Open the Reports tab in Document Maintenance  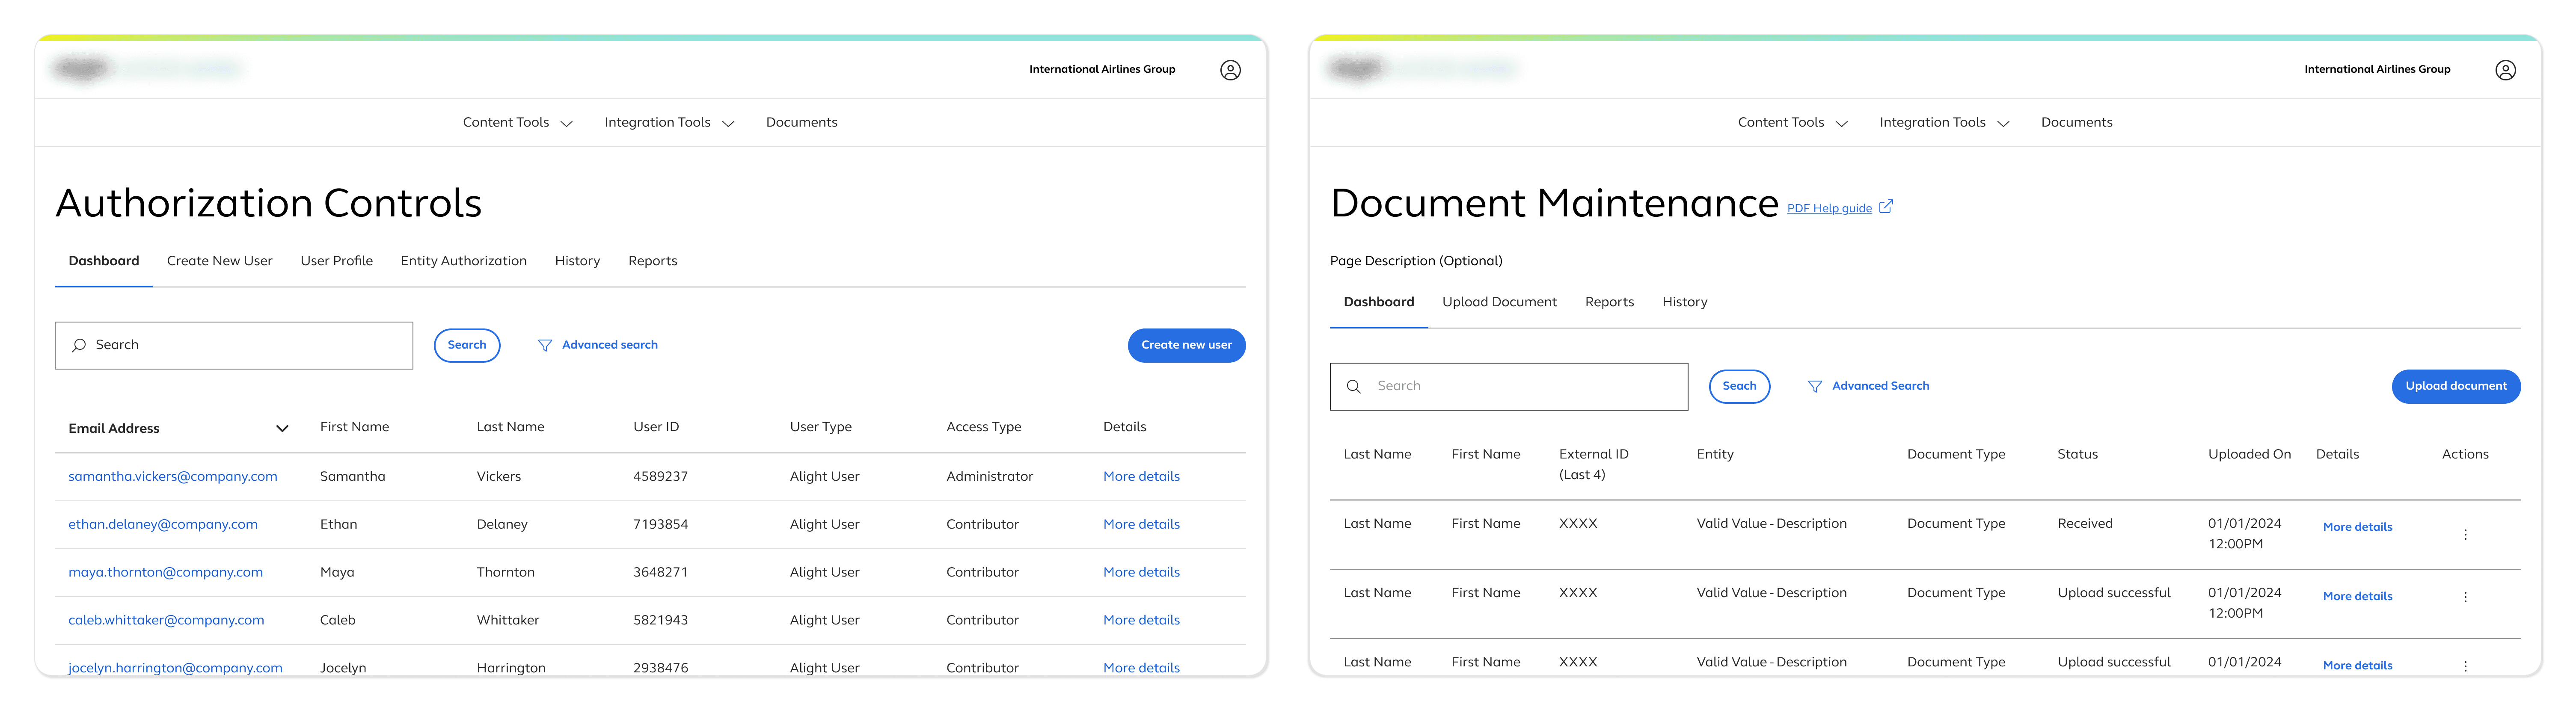1609,302
